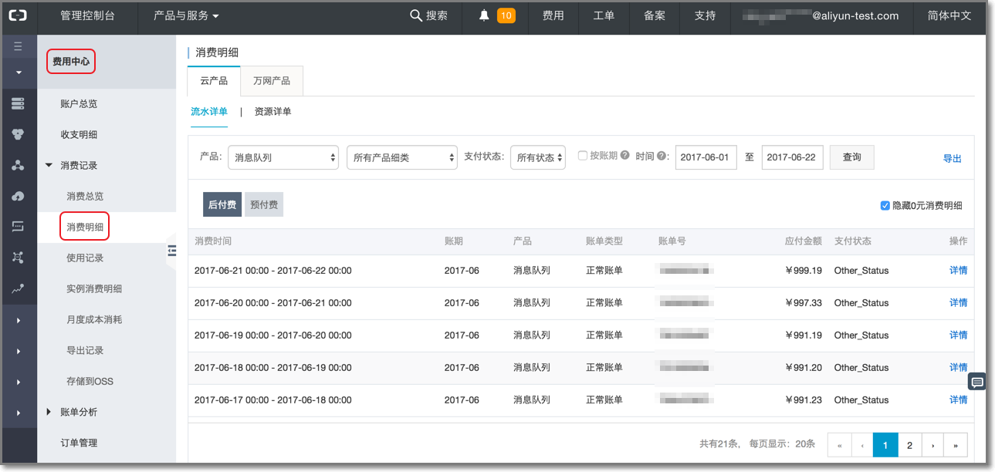Open 实例消费明细 in the sidebar
Image resolution: width=995 pixels, height=472 pixels.
coord(94,288)
